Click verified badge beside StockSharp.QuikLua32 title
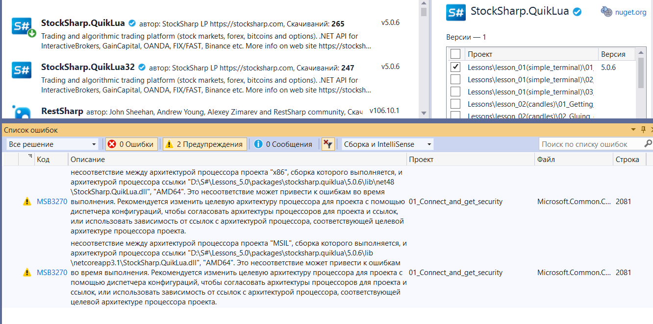The image size is (653, 324). coord(142,68)
